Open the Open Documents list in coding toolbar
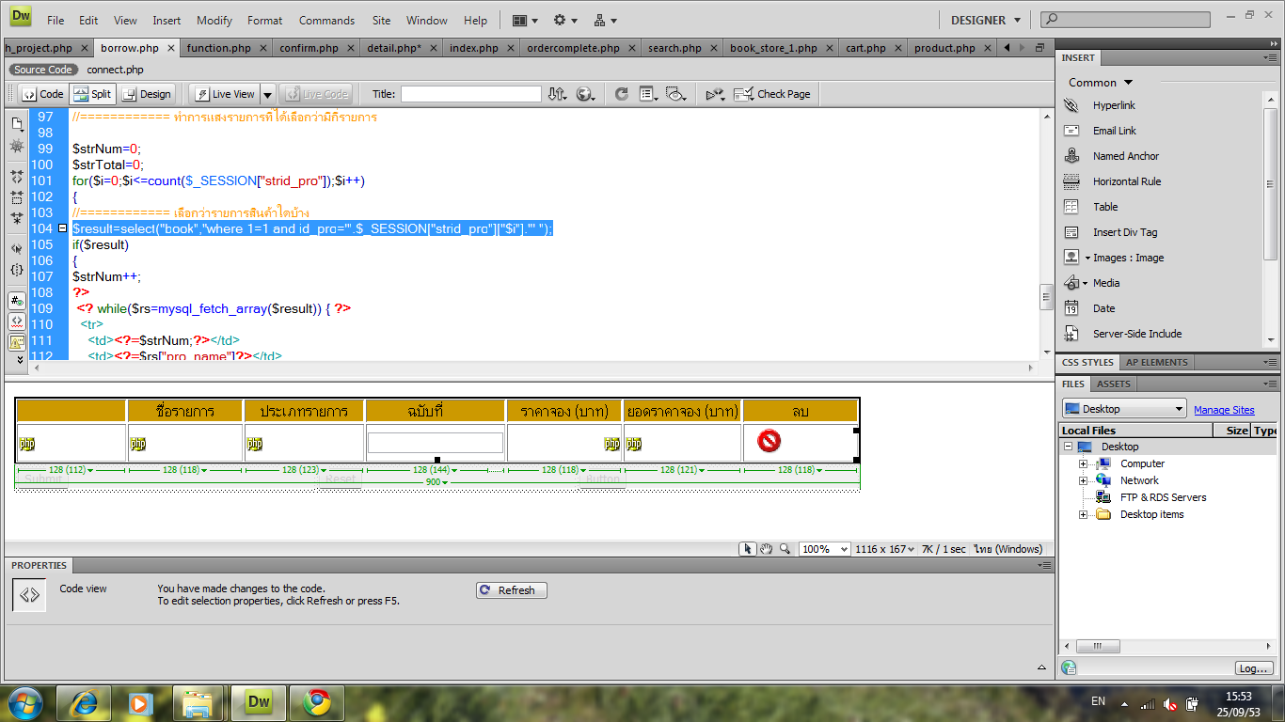Screen dimensions: 1285x722 coord(17,123)
